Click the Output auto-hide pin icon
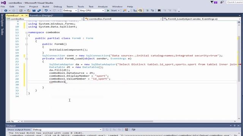The width and height of the screenshot is (243, 136). (x=235, y=126)
